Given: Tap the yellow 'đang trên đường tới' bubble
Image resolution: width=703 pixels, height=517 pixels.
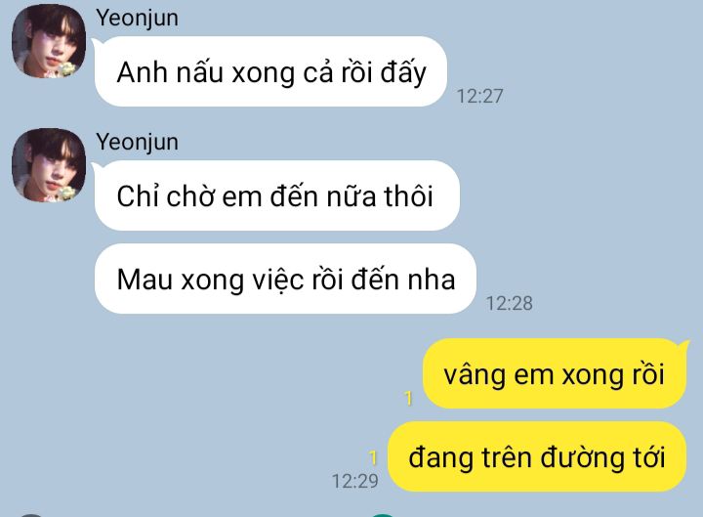Looking at the screenshot, I should pos(537,456).
